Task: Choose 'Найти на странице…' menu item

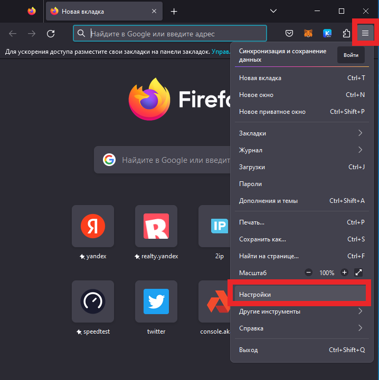Action: pyautogui.click(x=302, y=256)
